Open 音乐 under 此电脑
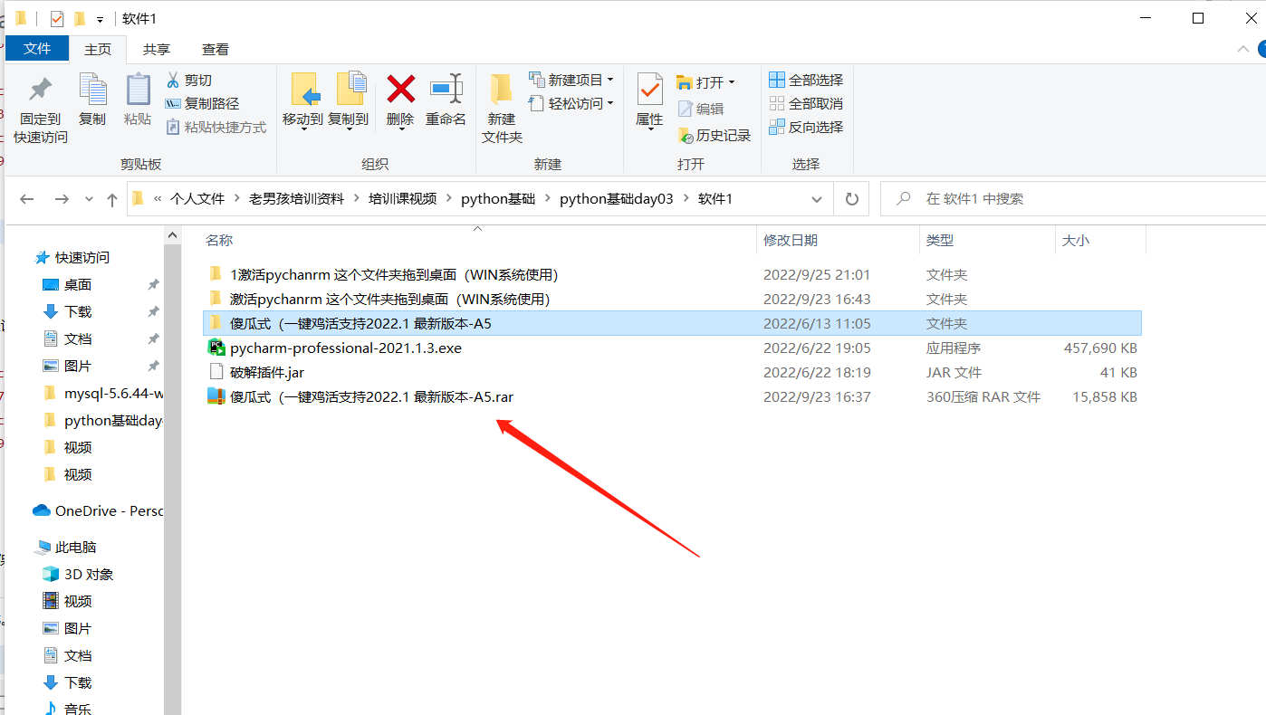The image size is (1266, 715). tap(78, 710)
